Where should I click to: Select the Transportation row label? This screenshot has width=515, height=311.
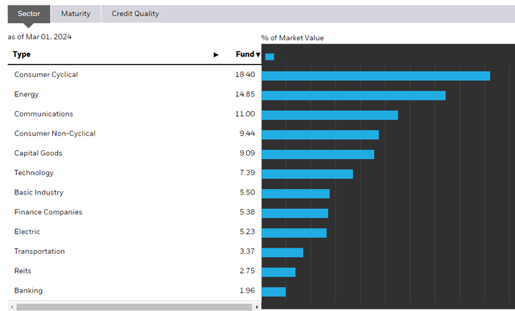click(39, 252)
